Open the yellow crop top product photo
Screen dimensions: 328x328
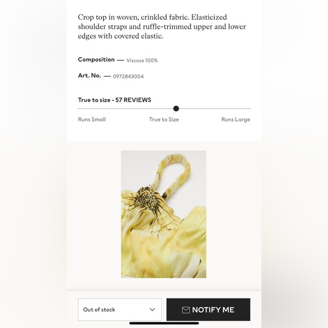[x=163, y=214]
